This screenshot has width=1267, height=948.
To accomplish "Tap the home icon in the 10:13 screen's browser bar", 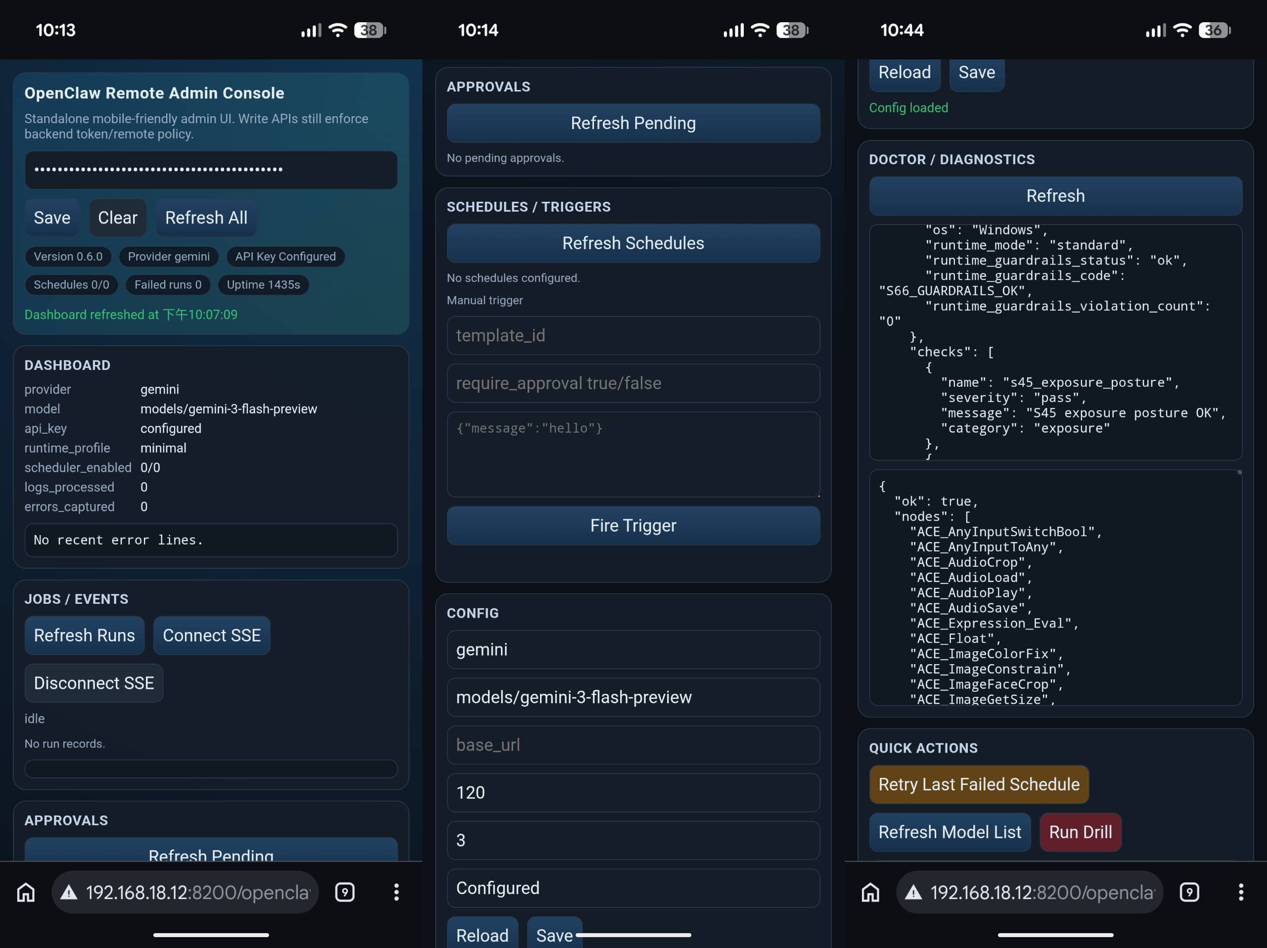I will click(x=26, y=892).
